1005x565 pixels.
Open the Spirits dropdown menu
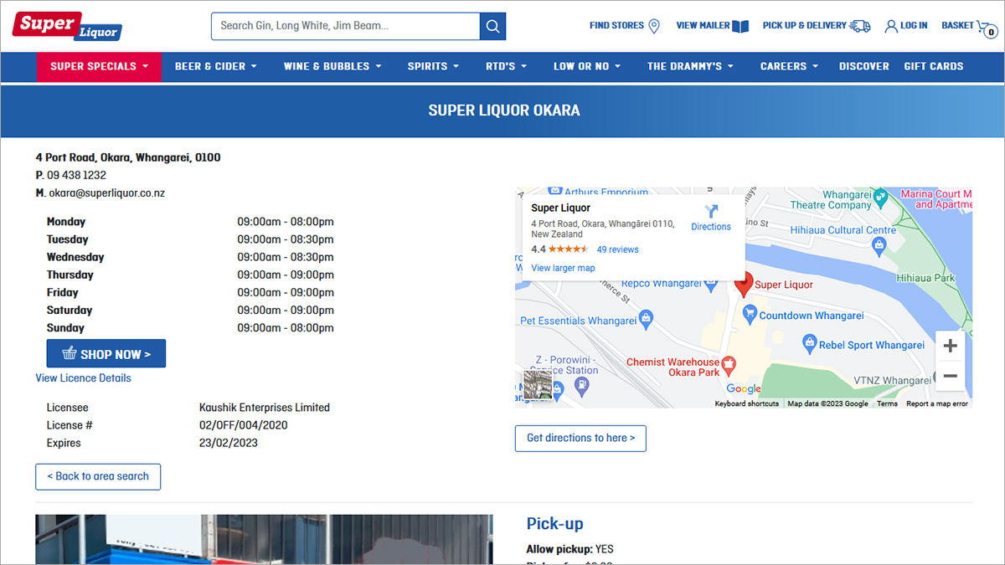click(x=433, y=66)
